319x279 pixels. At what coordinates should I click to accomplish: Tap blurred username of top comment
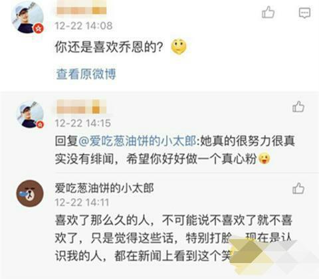click(81, 8)
